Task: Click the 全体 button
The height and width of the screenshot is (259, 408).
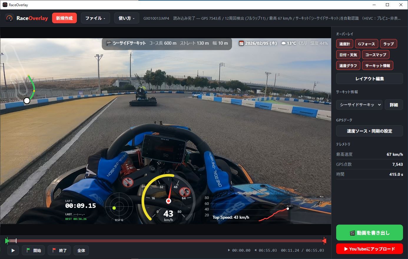Action: point(81,250)
